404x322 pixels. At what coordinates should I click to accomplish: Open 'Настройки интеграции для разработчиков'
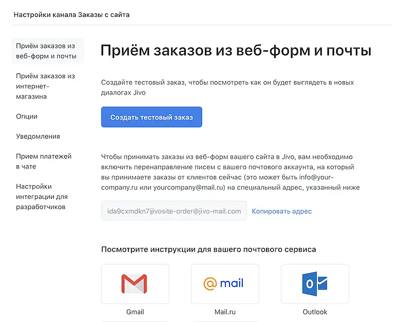tap(42, 197)
